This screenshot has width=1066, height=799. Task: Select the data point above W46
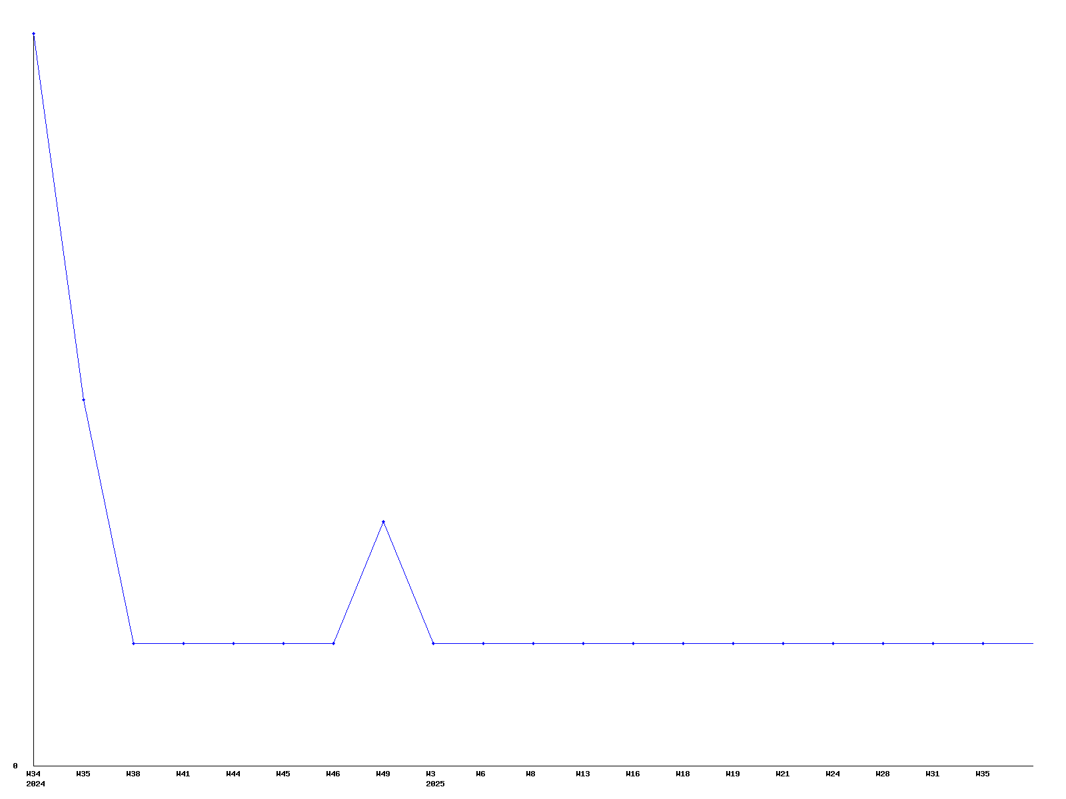coord(333,643)
